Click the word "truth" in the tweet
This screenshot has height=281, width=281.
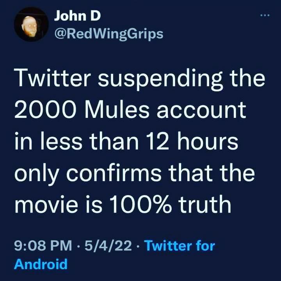[x=205, y=204]
